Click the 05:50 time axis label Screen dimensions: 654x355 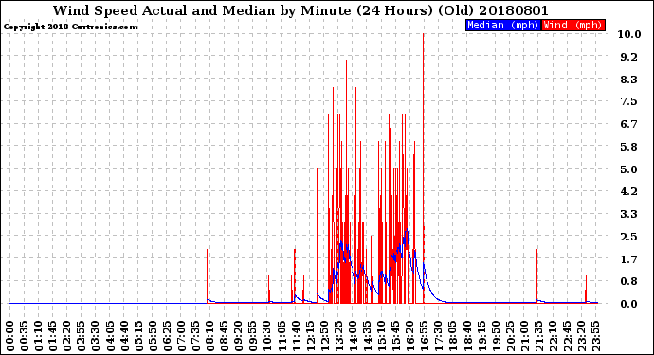click(153, 336)
